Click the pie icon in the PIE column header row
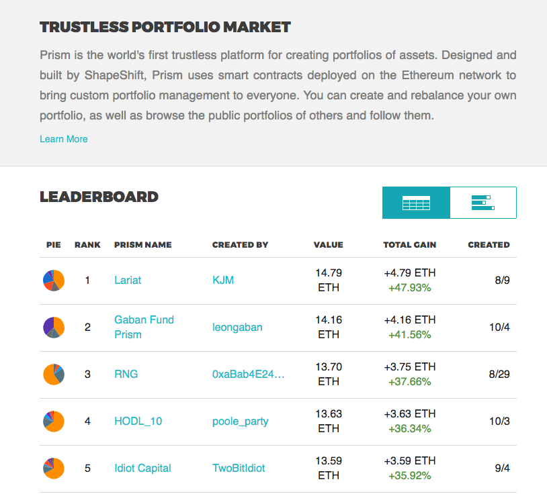Image resolution: width=547 pixels, height=496 pixels. point(52,244)
